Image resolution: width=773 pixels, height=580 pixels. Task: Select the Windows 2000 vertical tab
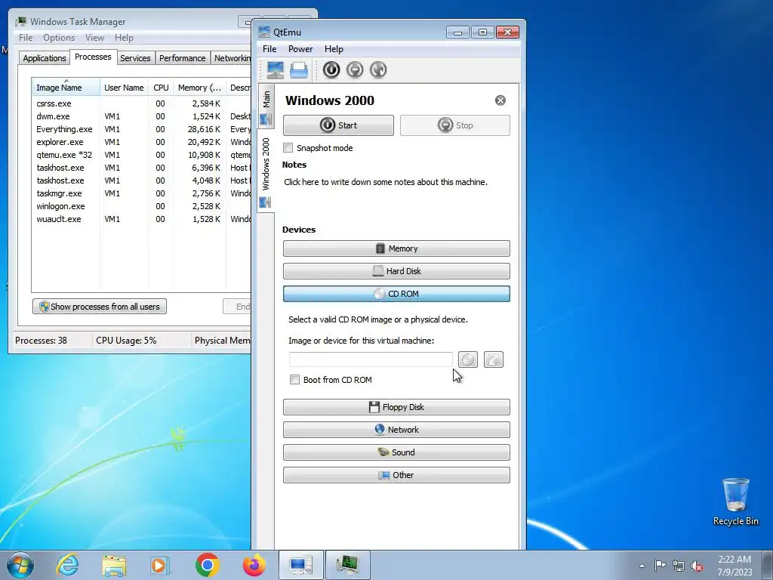pyautogui.click(x=266, y=171)
